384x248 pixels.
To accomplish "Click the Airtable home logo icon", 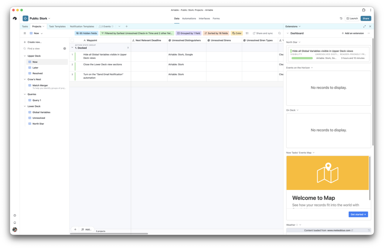I will pyautogui.click(x=15, y=18).
